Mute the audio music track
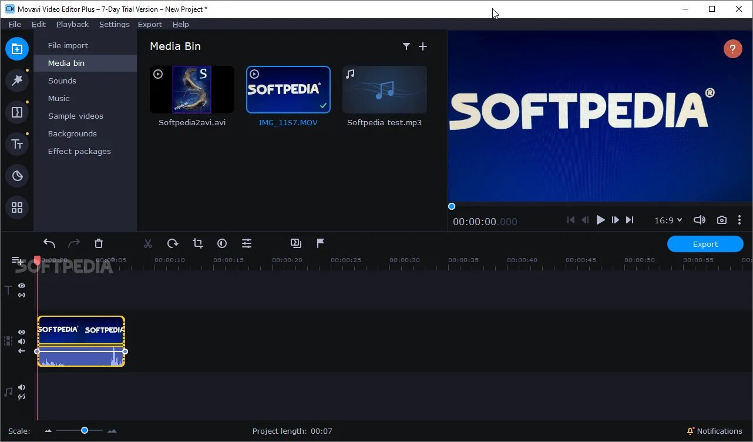The height and width of the screenshot is (442, 753). pos(22,387)
